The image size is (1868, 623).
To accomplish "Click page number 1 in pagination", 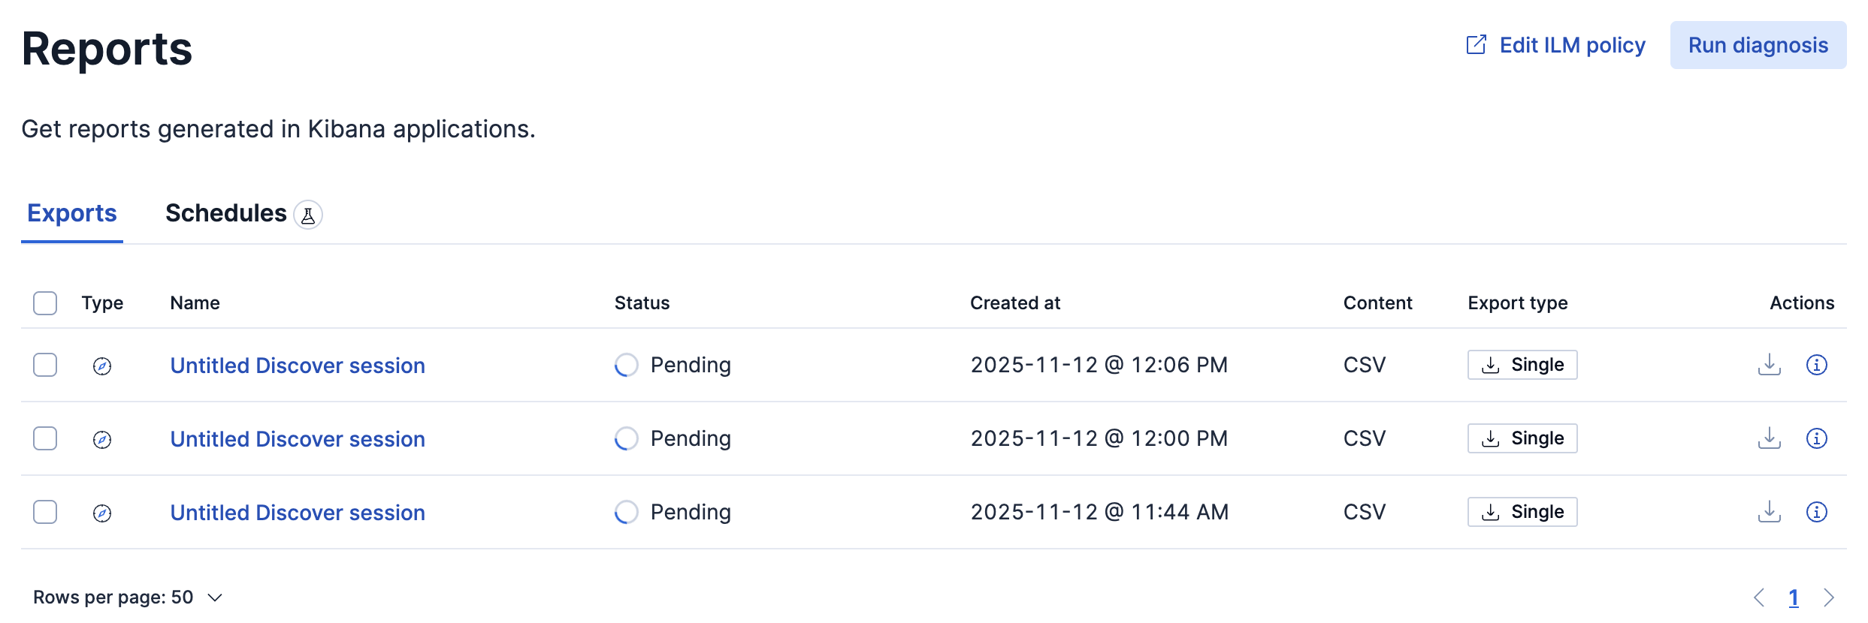I will click(x=1794, y=598).
